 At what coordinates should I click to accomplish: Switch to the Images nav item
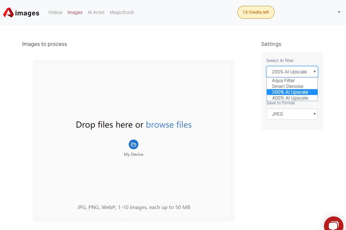click(x=75, y=12)
